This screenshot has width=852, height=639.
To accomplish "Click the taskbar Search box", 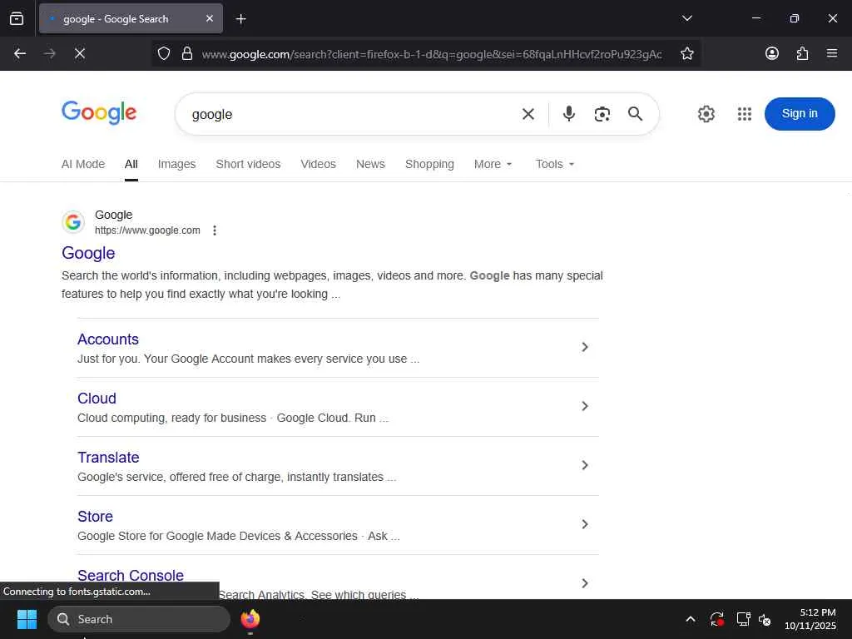I will [139, 619].
